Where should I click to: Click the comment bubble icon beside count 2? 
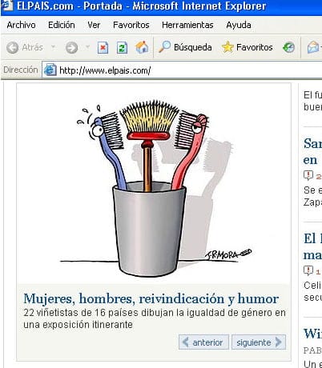point(308,176)
